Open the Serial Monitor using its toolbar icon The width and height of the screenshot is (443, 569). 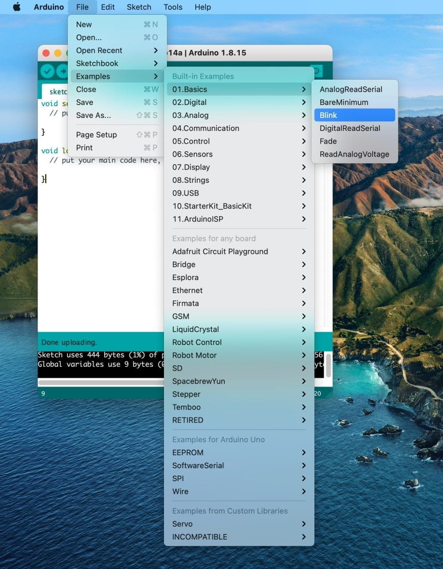(316, 71)
